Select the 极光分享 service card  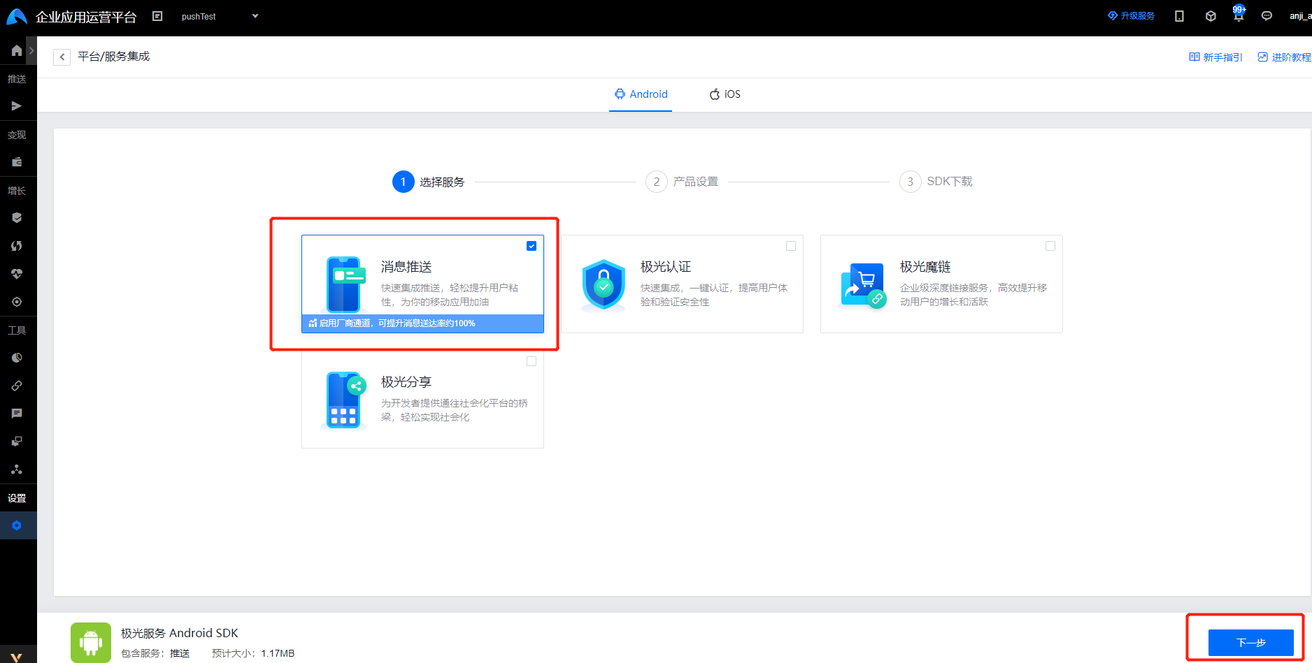click(x=422, y=400)
